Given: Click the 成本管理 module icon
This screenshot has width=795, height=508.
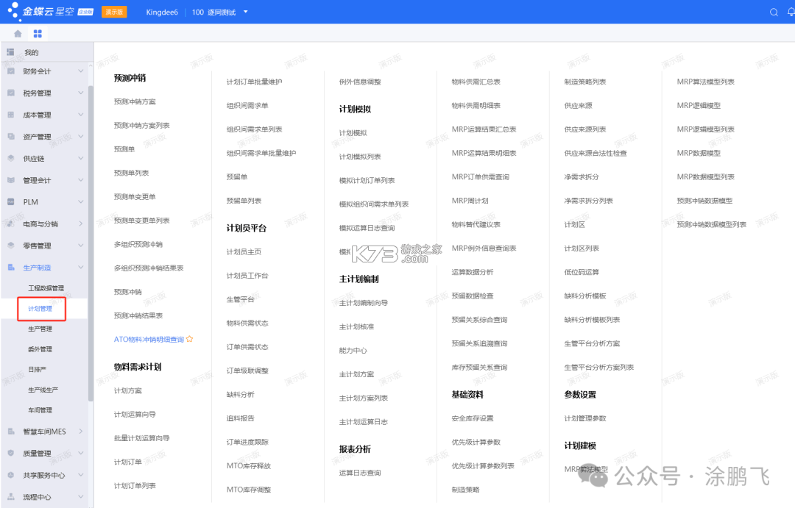Looking at the screenshot, I should [10, 115].
